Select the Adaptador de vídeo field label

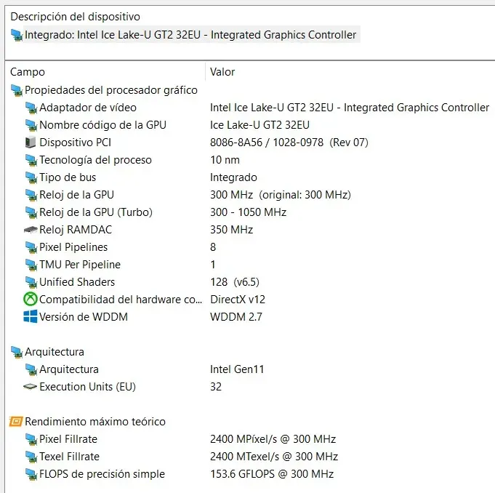click(88, 108)
